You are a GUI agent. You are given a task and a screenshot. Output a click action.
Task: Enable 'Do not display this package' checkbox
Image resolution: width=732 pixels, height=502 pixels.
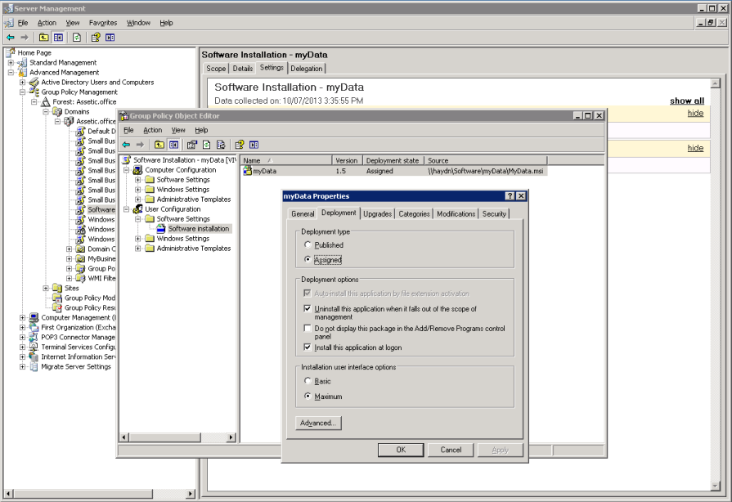(x=308, y=329)
